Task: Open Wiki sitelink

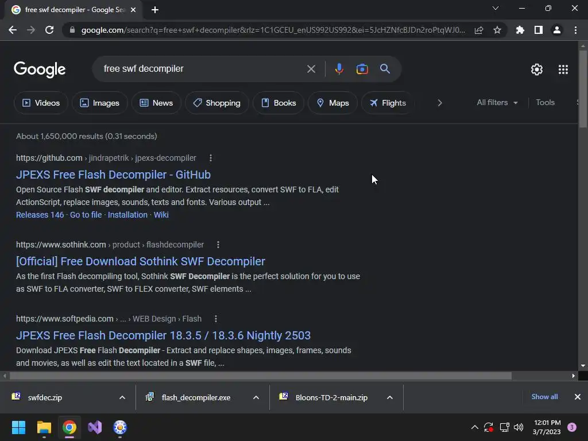Action: (161, 215)
